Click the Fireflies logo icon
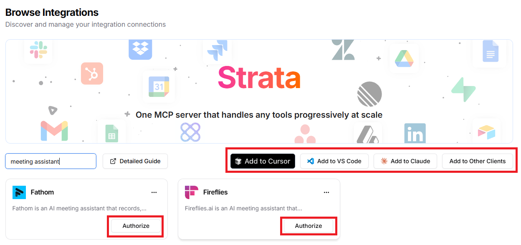 [x=192, y=192]
